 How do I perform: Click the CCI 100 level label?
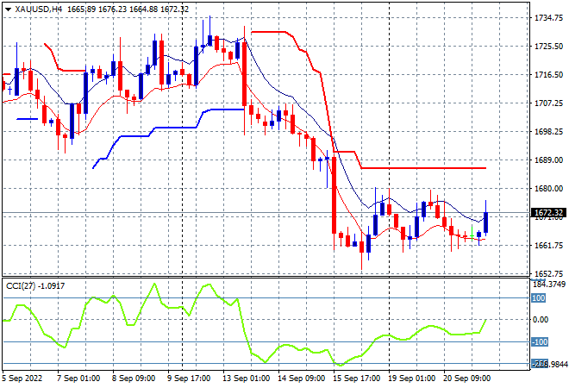click(x=538, y=298)
